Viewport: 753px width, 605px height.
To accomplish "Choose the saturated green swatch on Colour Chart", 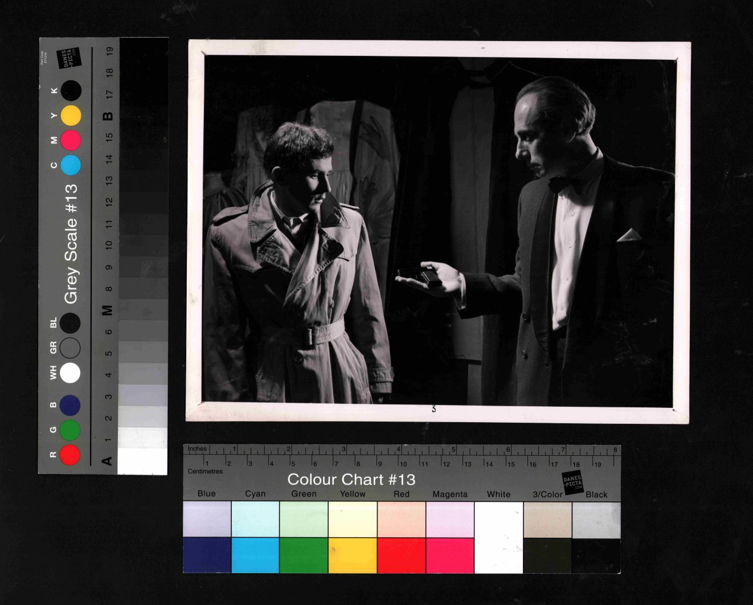I will pos(304,555).
